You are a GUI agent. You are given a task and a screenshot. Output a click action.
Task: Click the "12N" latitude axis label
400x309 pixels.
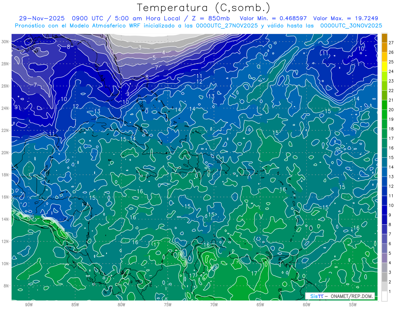coord(5,241)
